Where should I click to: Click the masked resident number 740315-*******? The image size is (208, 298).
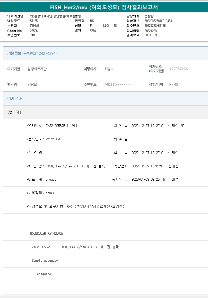[x=118, y=85]
